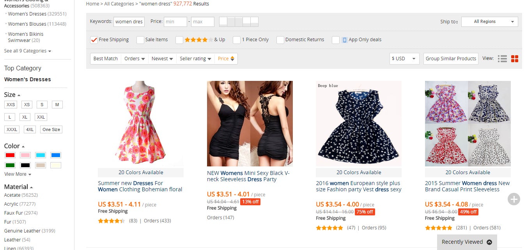The height and width of the screenshot is (250, 526).
Task: Pick the pink color swatch
Action: point(25,155)
